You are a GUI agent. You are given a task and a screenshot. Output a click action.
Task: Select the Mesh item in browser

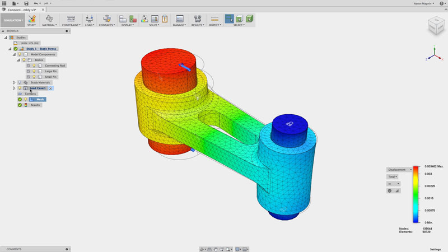click(x=40, y=100)
